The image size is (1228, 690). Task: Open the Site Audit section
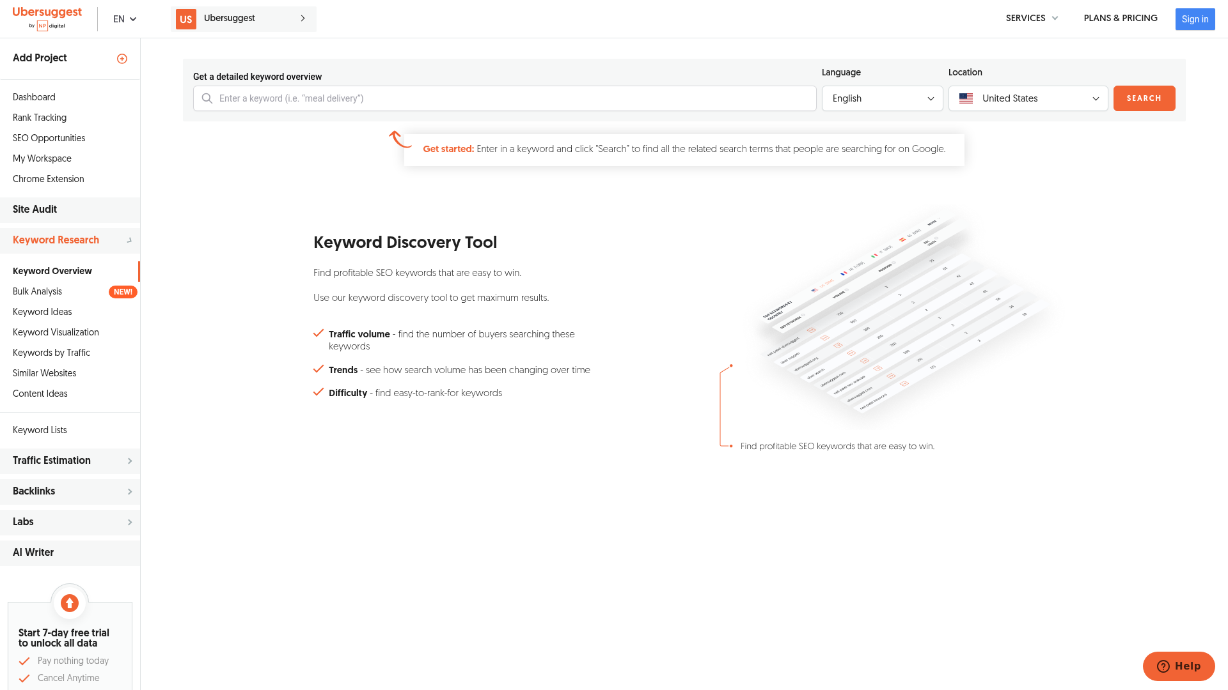(70, 210)
